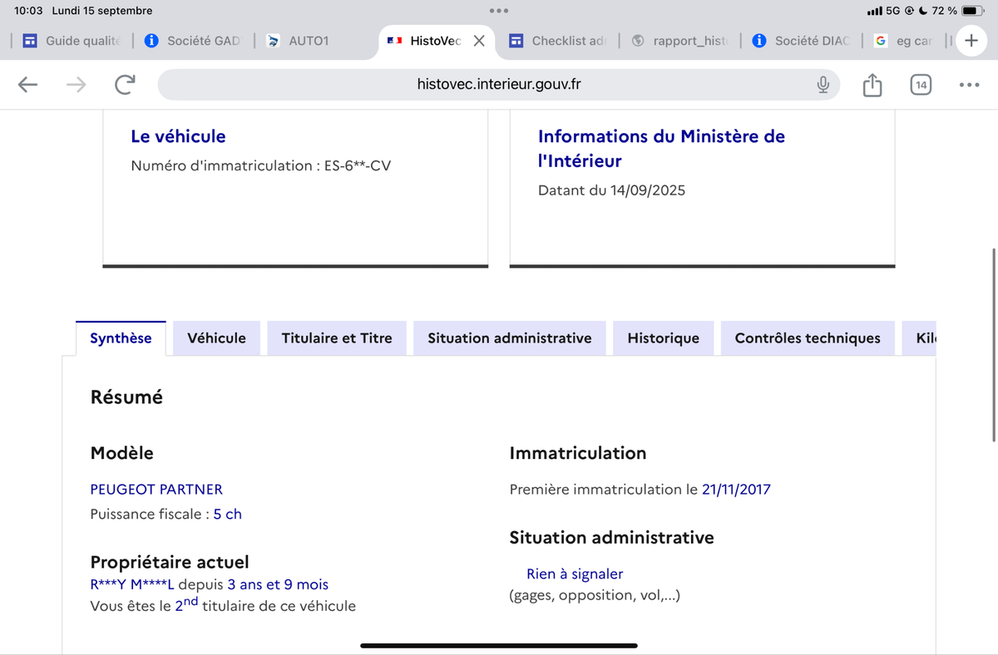Click the Résumé heading
Viewport: 998px width, 655px height.
point(126,397)
